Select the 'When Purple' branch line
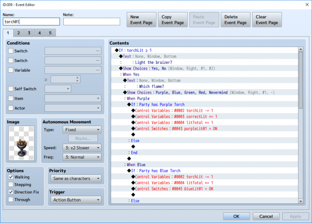312x223 pixels. pos(204,98)
